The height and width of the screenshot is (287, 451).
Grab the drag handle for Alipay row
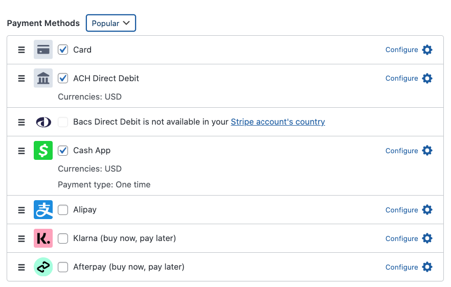pyautogui.click(x=21, y=210)
